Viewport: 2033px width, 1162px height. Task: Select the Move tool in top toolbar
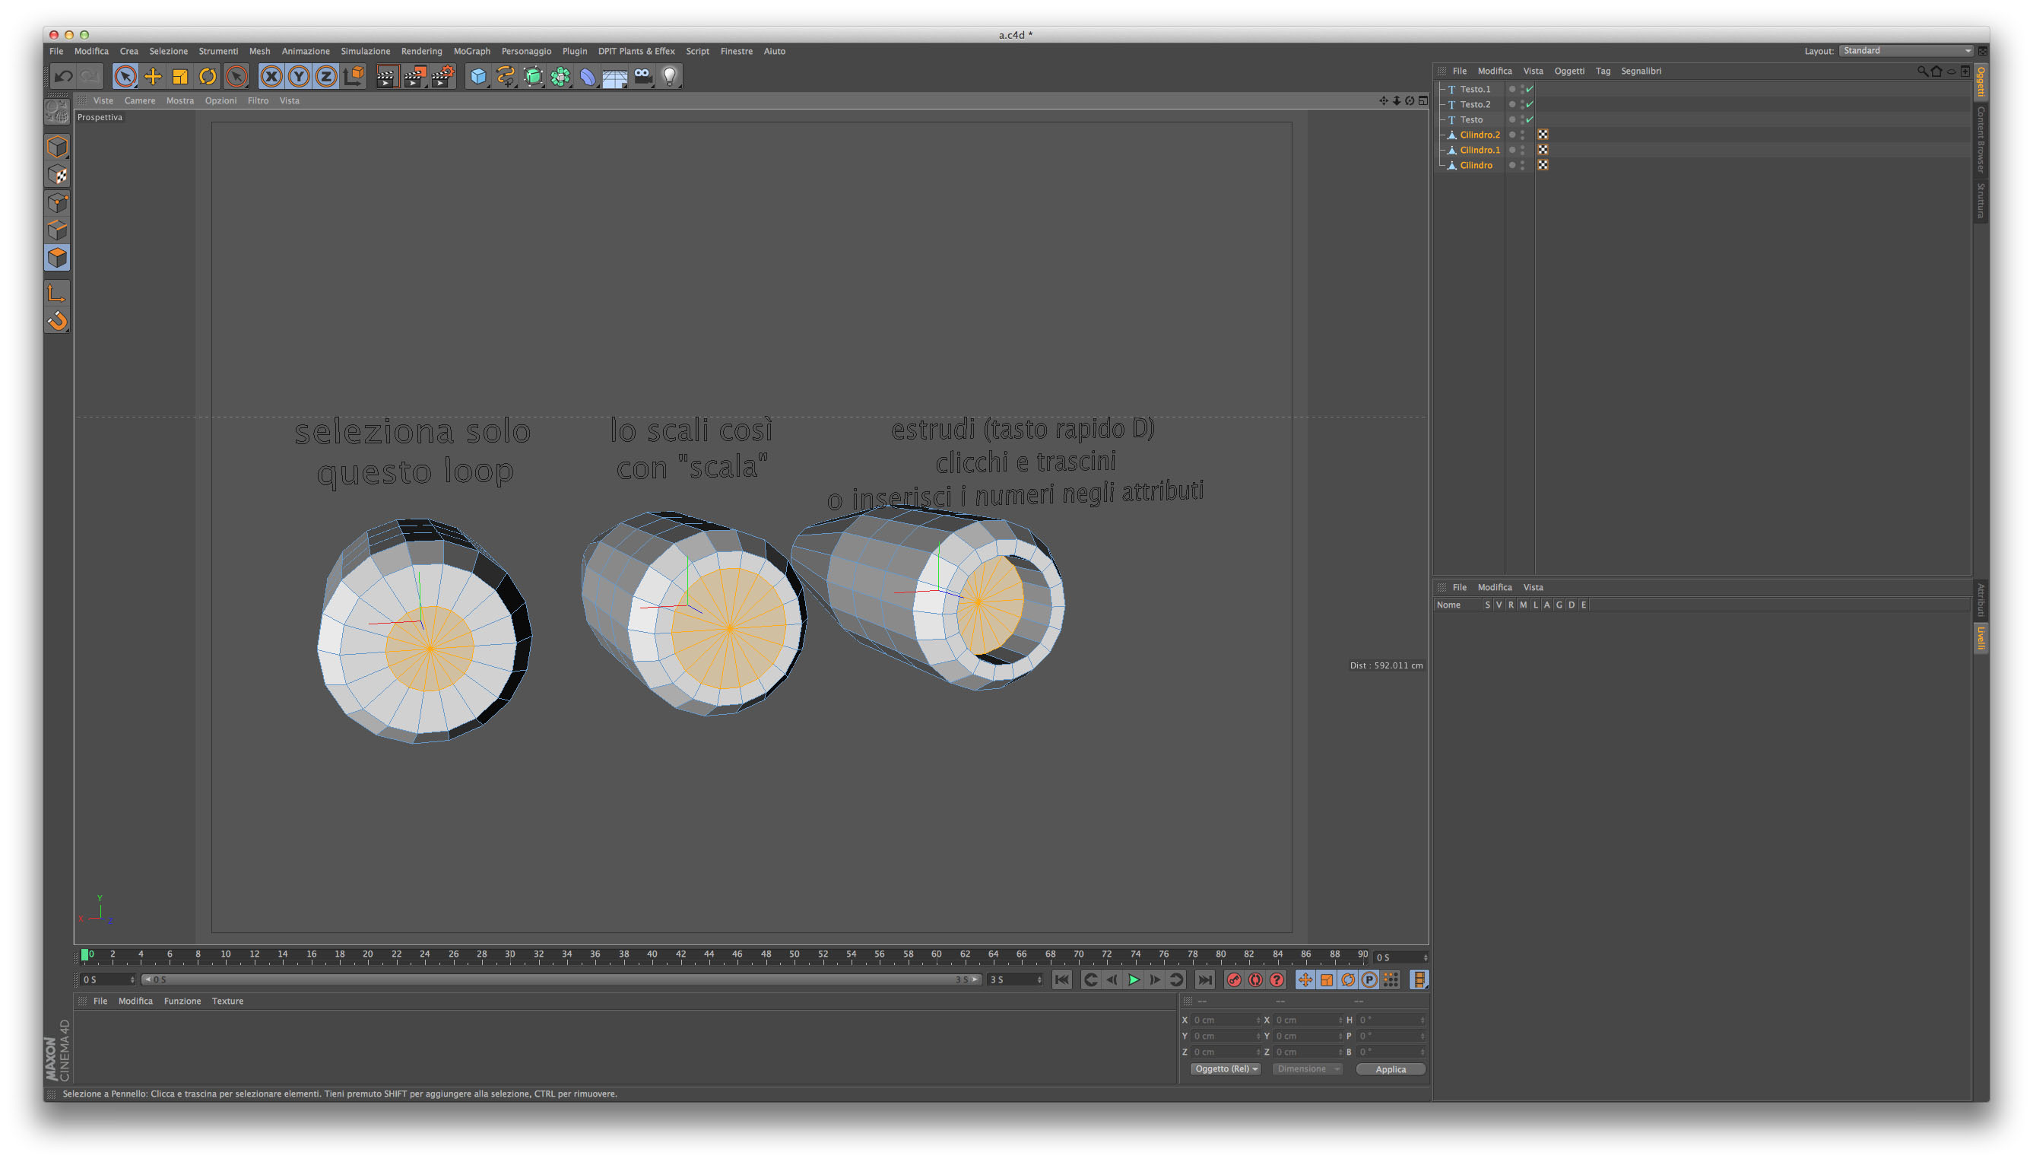[x=152, y=77]
